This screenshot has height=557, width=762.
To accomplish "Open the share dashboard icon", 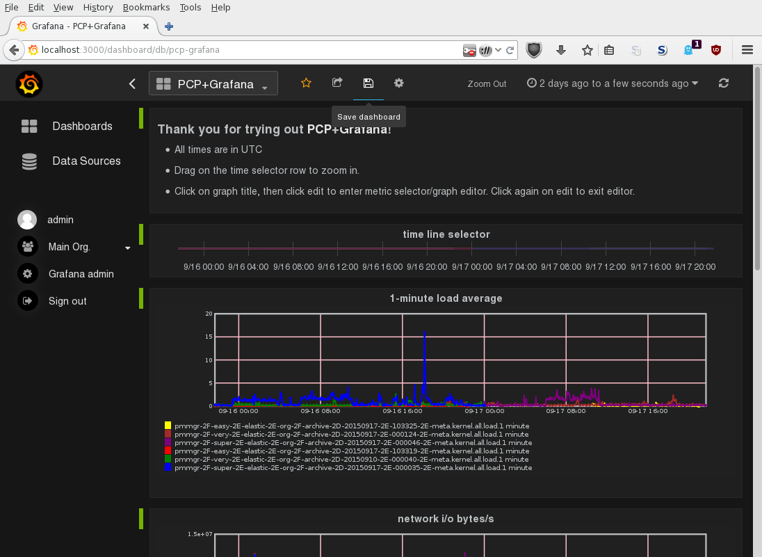I will (x=337, y=83).
